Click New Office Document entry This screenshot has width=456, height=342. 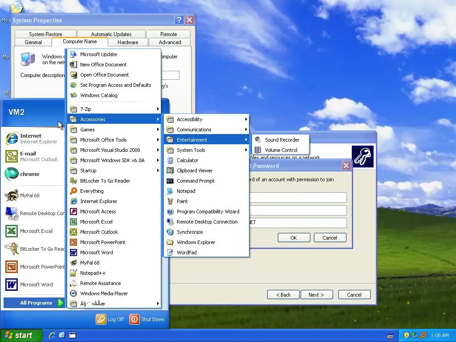pos(114,65)
